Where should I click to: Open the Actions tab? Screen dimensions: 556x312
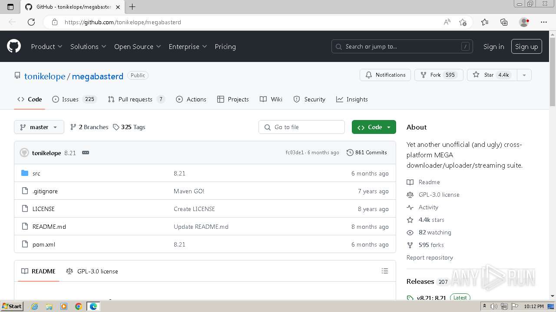[x=191, y=99]
